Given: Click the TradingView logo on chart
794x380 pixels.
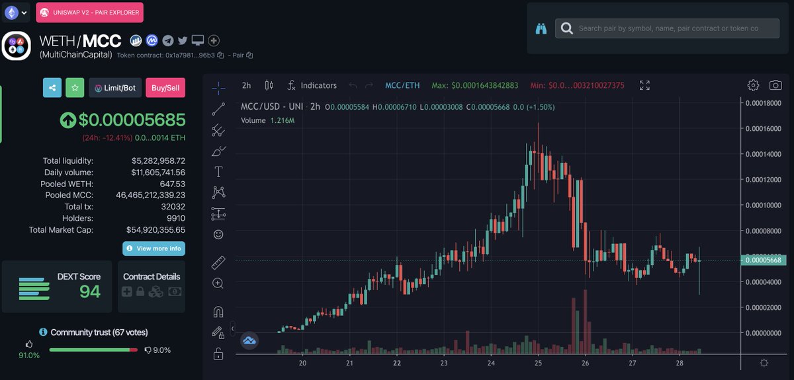Looking at the screenshot, I should click(x=249, y=341).
